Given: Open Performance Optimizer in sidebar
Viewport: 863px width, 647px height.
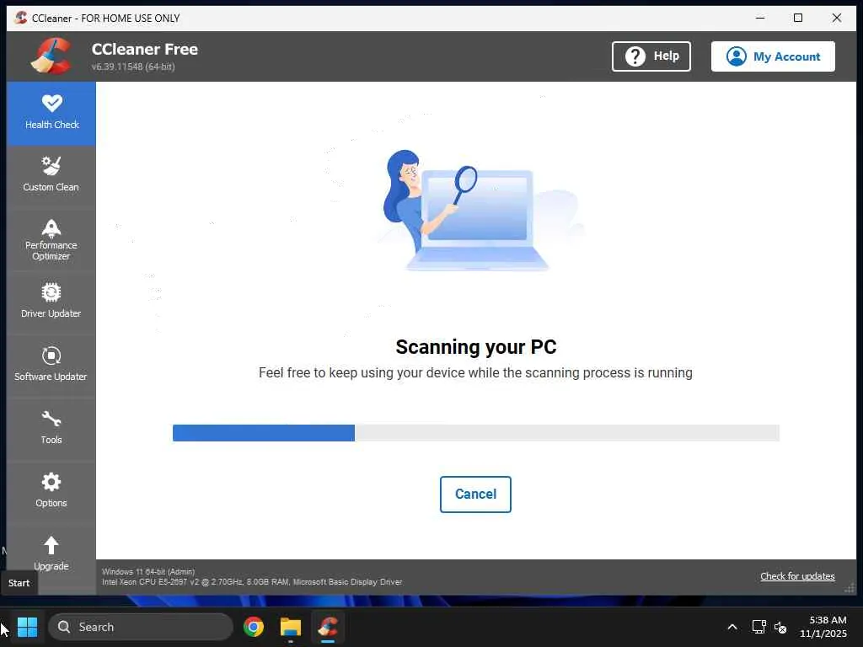Looking at the screenshot, I should [51, 240].
